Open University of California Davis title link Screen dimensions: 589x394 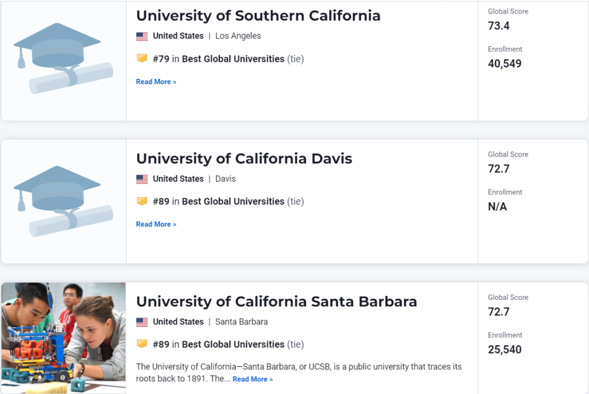[x=244, y=158]
